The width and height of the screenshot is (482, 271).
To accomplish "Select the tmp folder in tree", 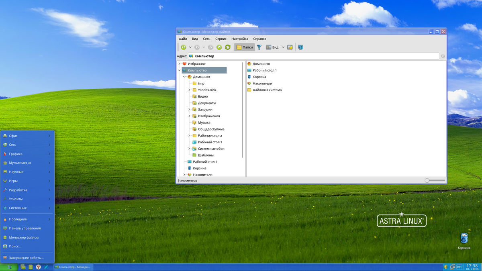I will [x=198, y=84].
